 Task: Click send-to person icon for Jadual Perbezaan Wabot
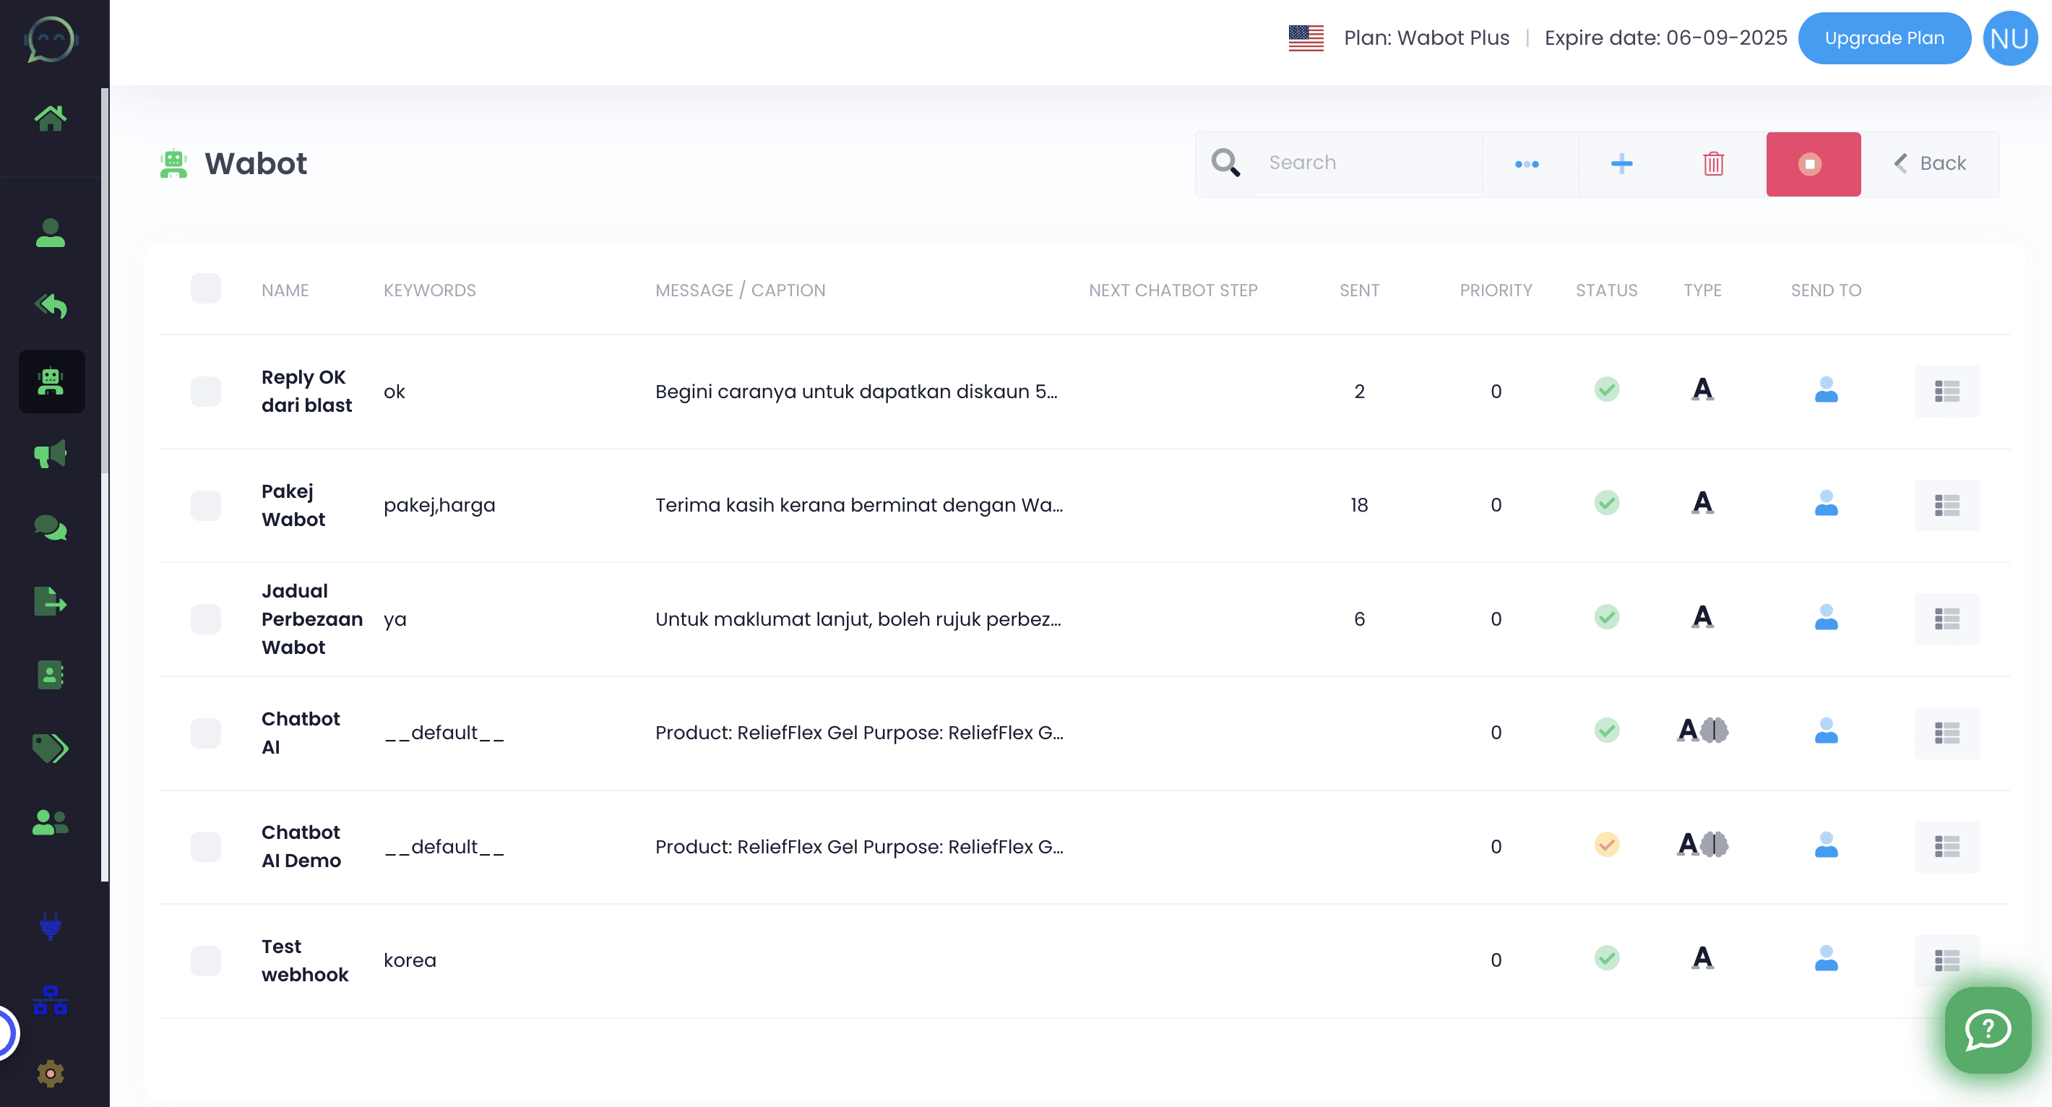point(1826,617)
